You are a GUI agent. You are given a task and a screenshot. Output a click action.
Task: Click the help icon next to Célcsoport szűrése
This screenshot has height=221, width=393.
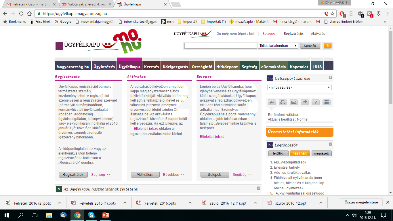(x=331, y=77)
